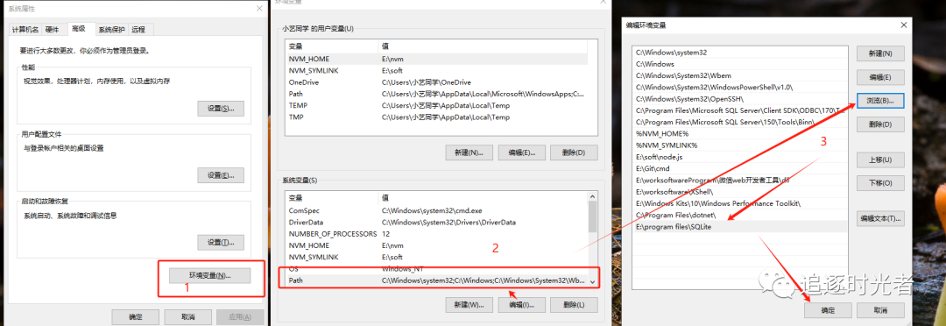The height and width of the screenshot is (326, 946).
Task: Switch to the 系统保护 tab
Action: click(111, 30)
